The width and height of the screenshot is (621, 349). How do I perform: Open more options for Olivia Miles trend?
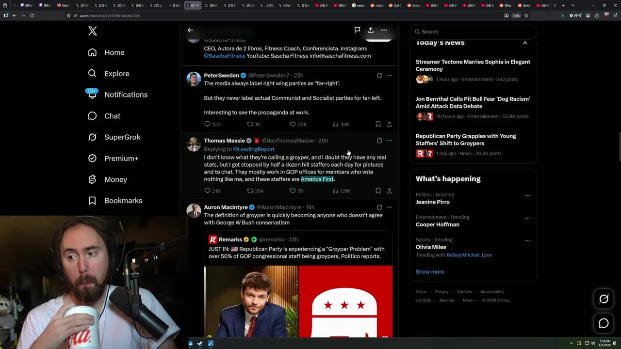tap(527, 240)
